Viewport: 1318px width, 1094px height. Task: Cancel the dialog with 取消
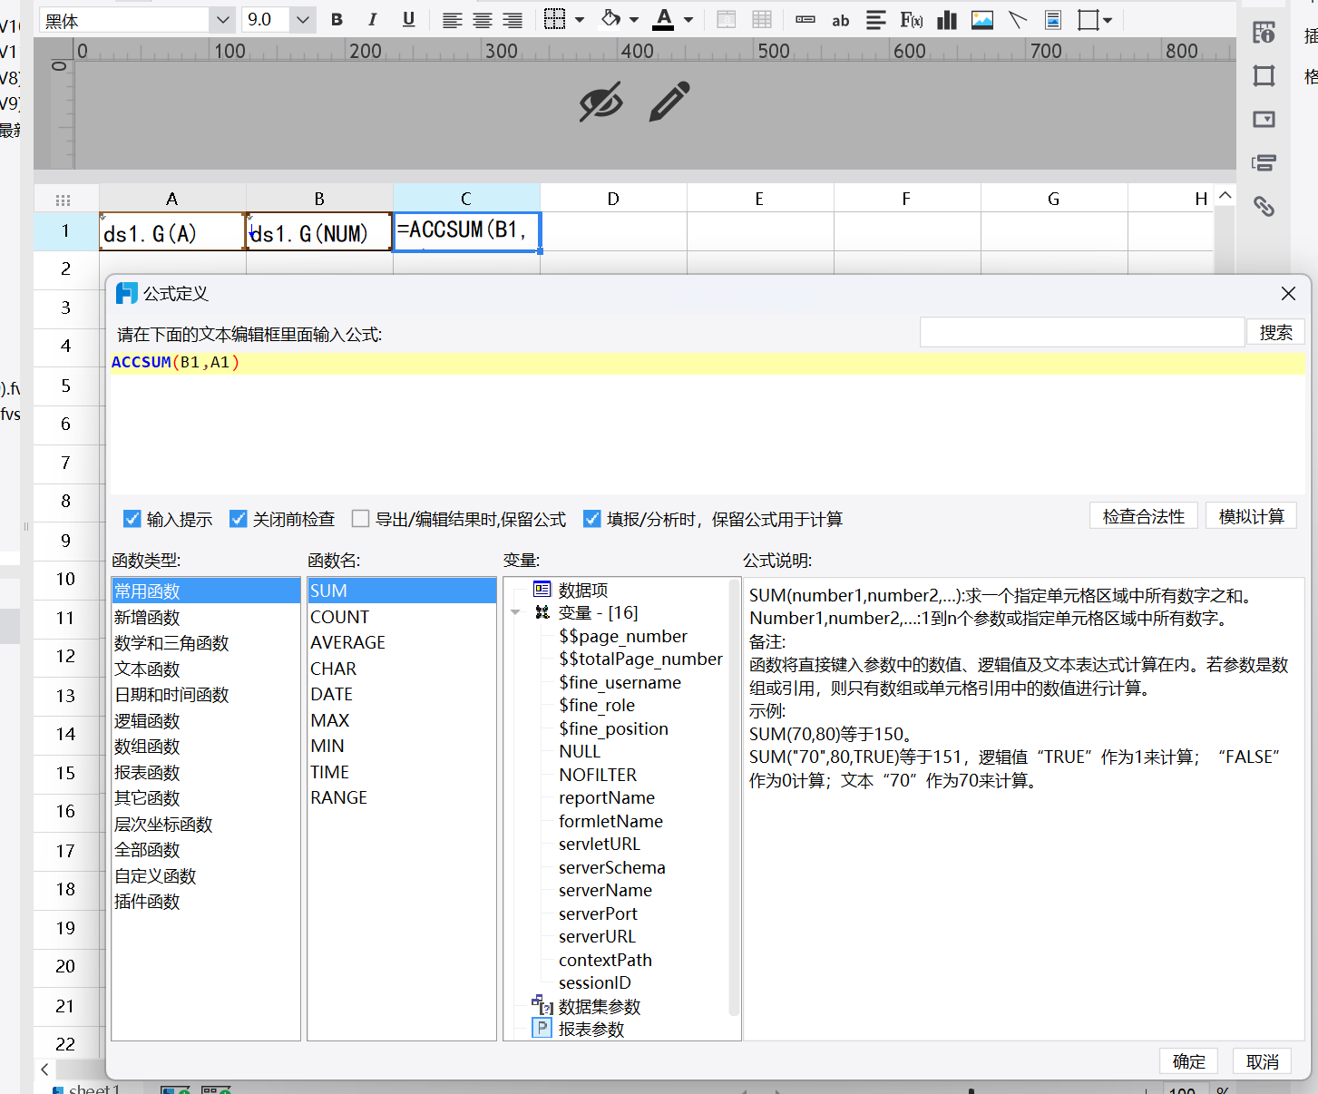coord(1262,1061)
